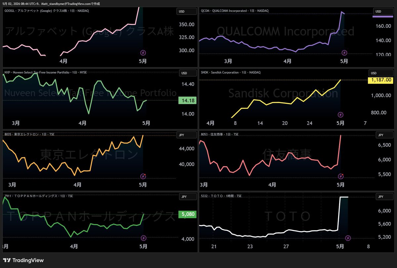The width and height of the screenshot is (397, 268).
Task: Click the lightning icon on 8035 東京エレクトロン chart
Action: point(143,176)
